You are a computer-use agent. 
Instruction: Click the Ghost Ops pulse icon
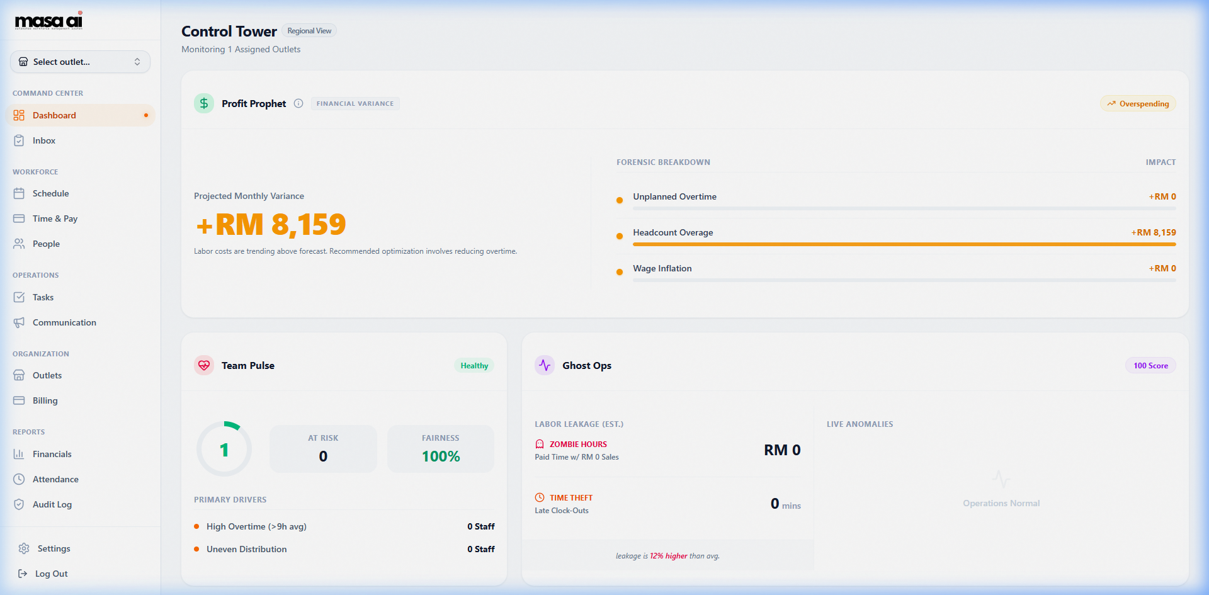click(545, 365)
